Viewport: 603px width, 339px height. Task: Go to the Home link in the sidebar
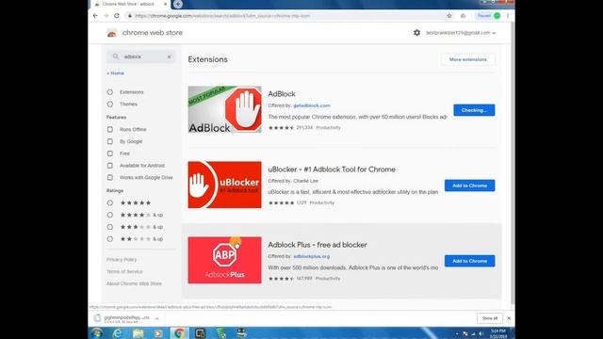[115, 73]
